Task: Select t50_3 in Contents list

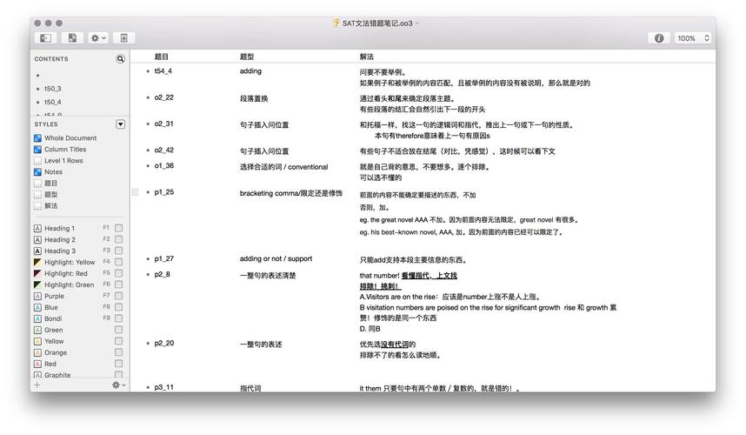Action: [x=53, y=89]
